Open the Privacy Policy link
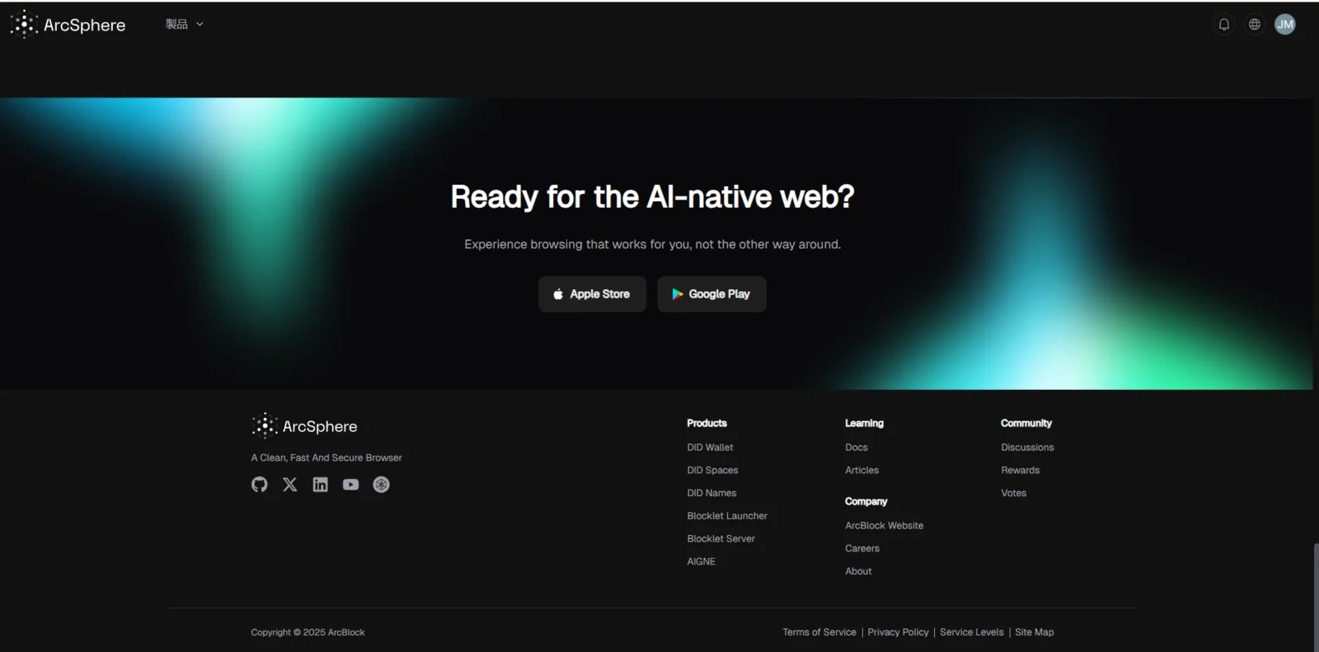The image size is (1319, 652). (898, 632)
